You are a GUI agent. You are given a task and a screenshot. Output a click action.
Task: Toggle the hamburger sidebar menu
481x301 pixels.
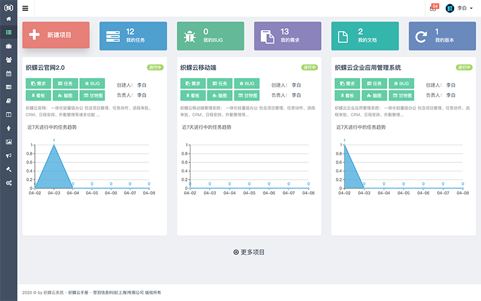click(x=25, y=8)
